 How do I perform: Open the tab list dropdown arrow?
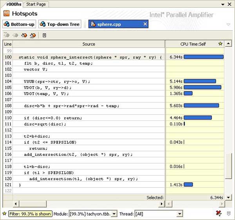[223, 4]
